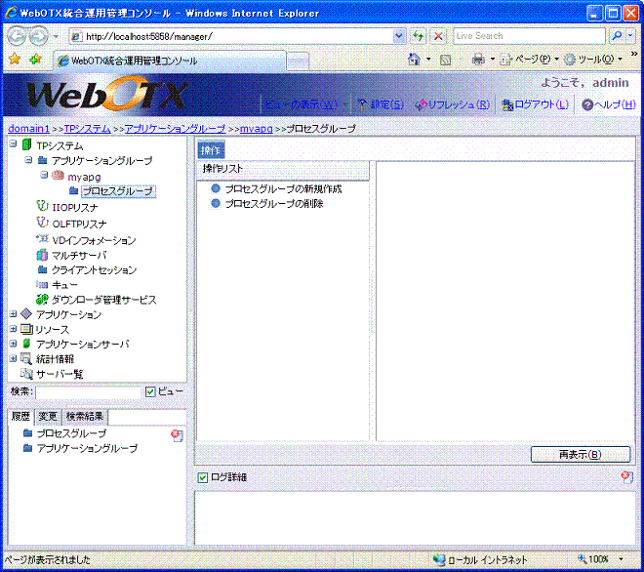Viewport: 644px width, 572px height.
Task: Expand the アプリケーション tree node
Action: click(13, 314)
